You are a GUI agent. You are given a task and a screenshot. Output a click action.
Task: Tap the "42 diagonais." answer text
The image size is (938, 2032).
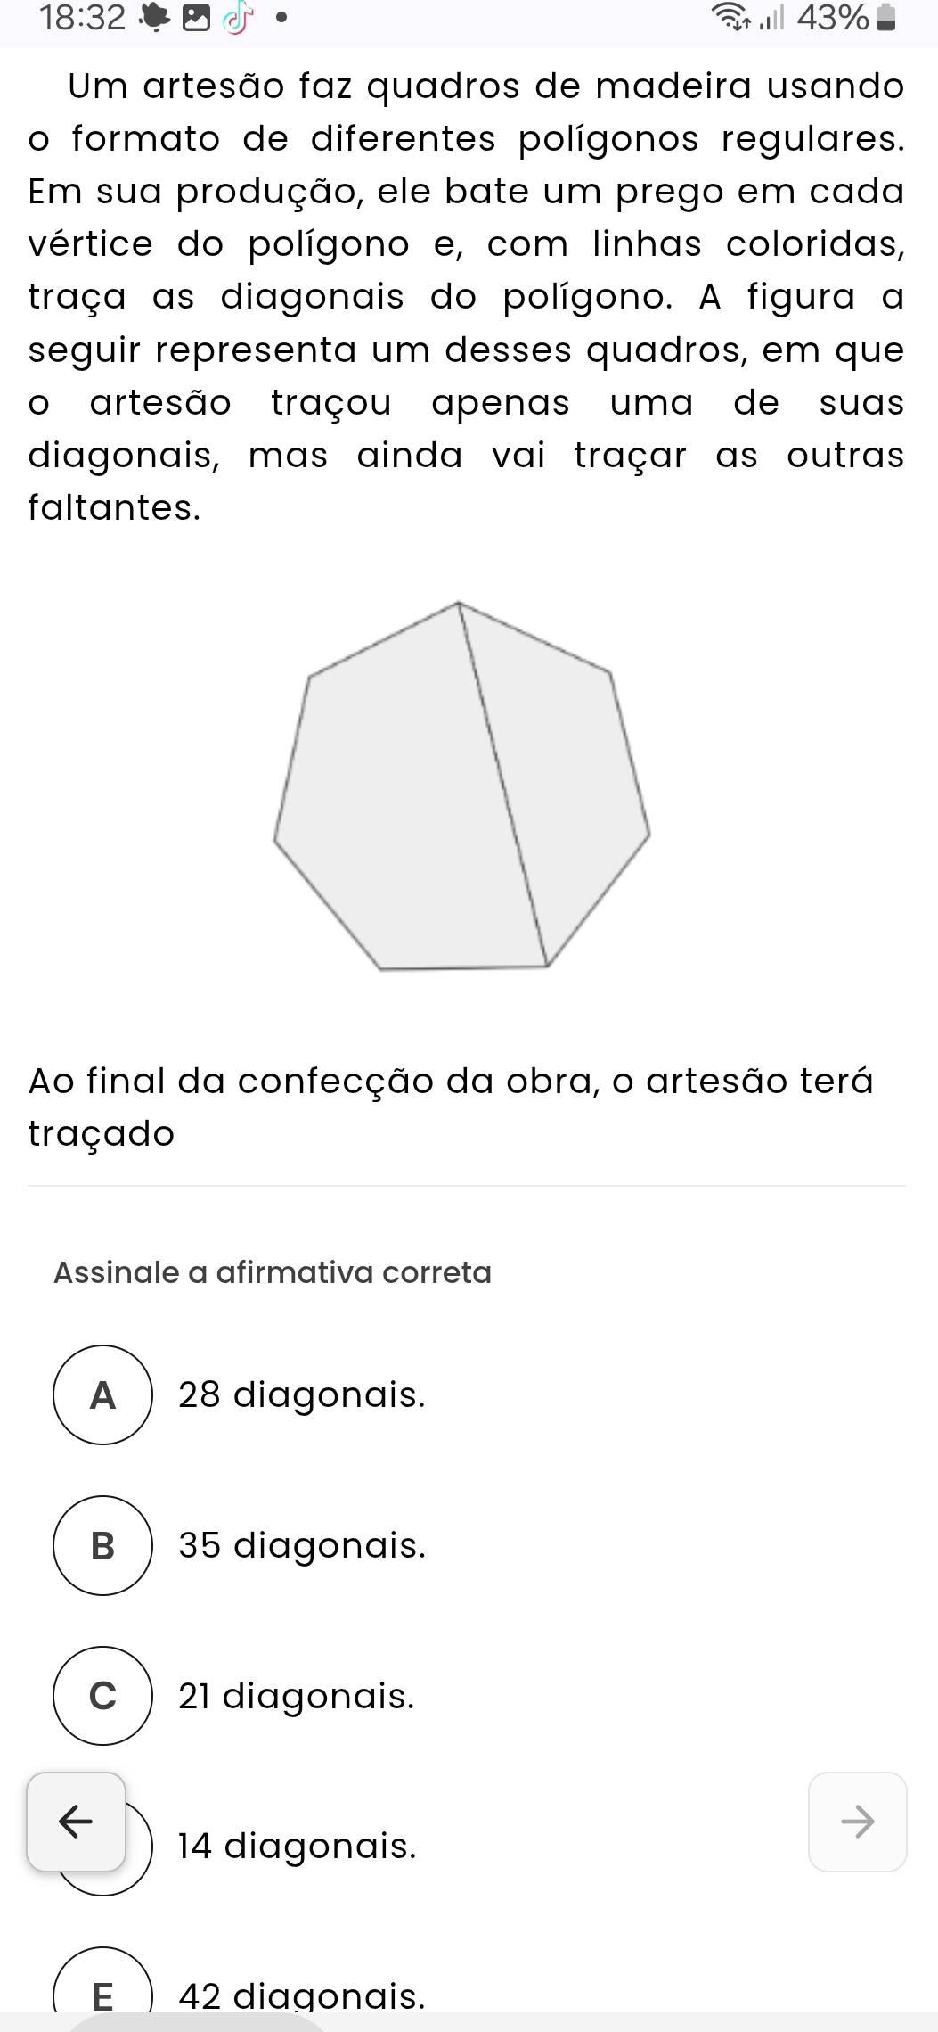[x=302, y=1997]
